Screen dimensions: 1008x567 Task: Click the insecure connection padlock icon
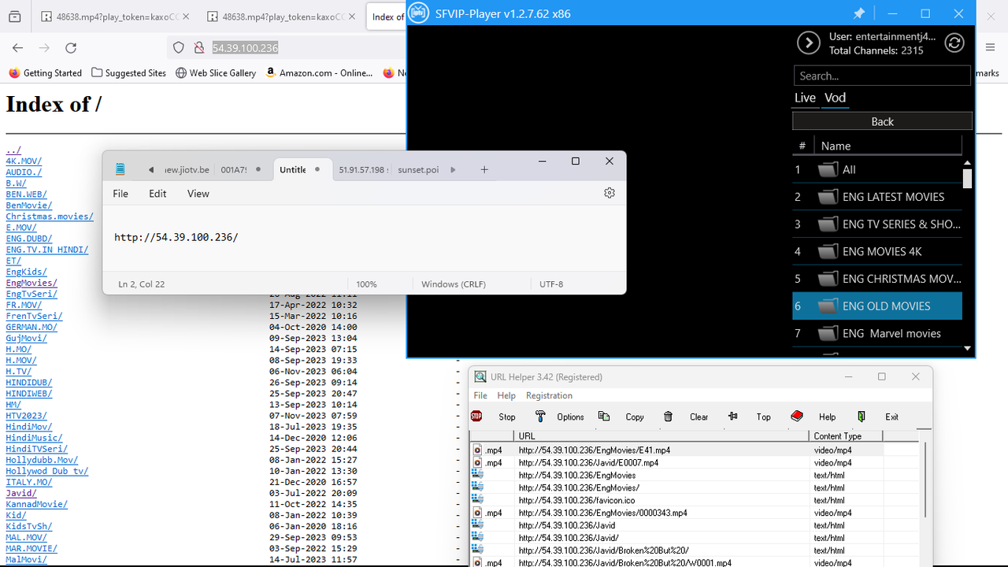pyautogui.click(x=199, y=48)
